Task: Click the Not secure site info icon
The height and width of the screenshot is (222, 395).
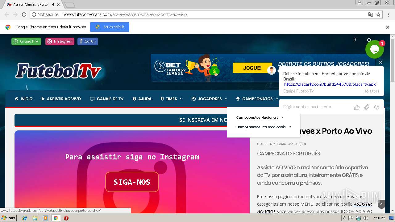Action: [x=34, y=14]
